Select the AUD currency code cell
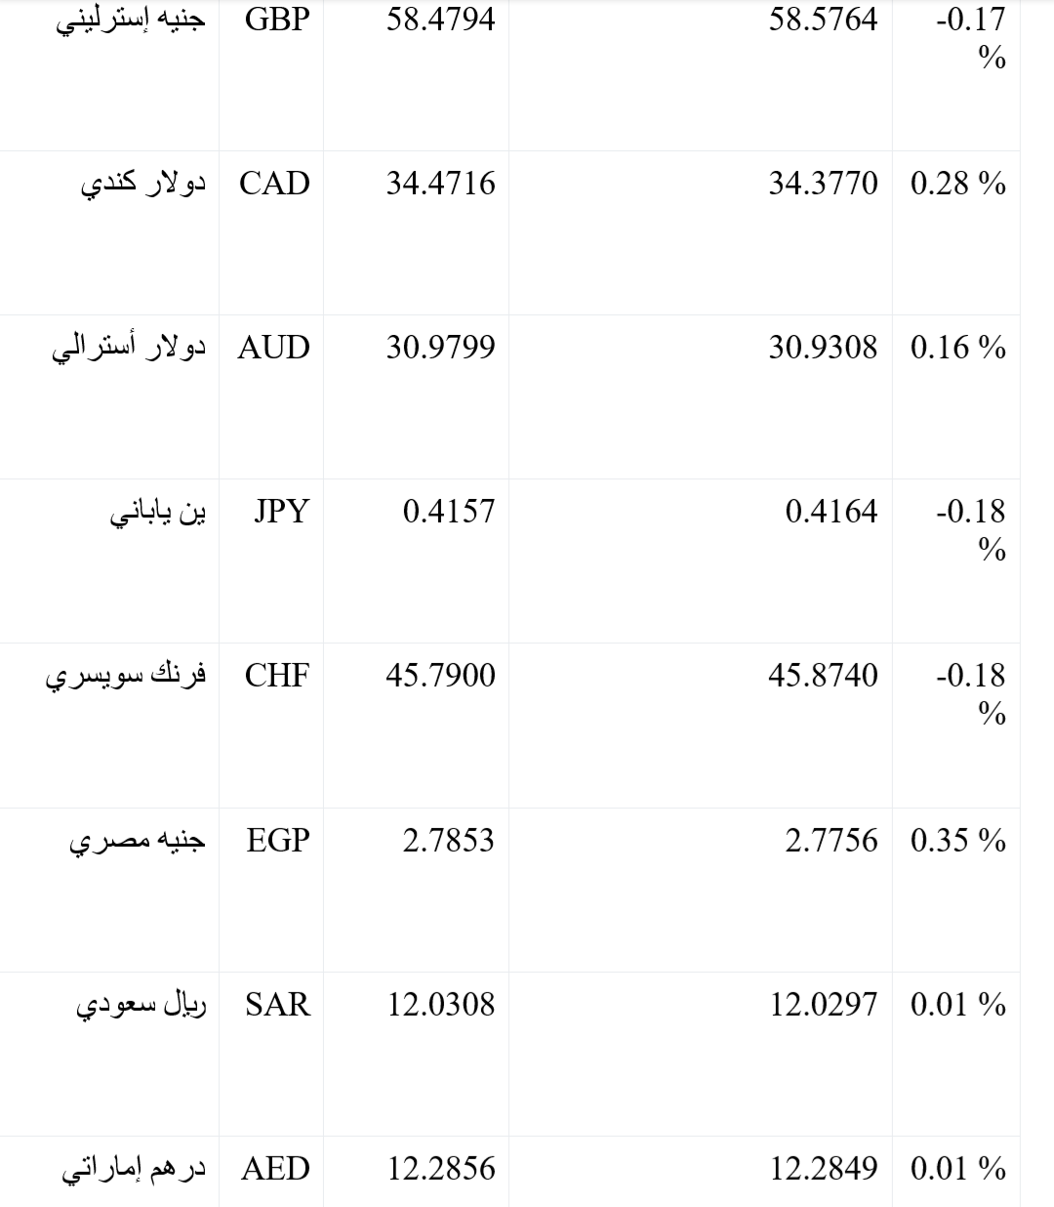 [x=273, y=348]
